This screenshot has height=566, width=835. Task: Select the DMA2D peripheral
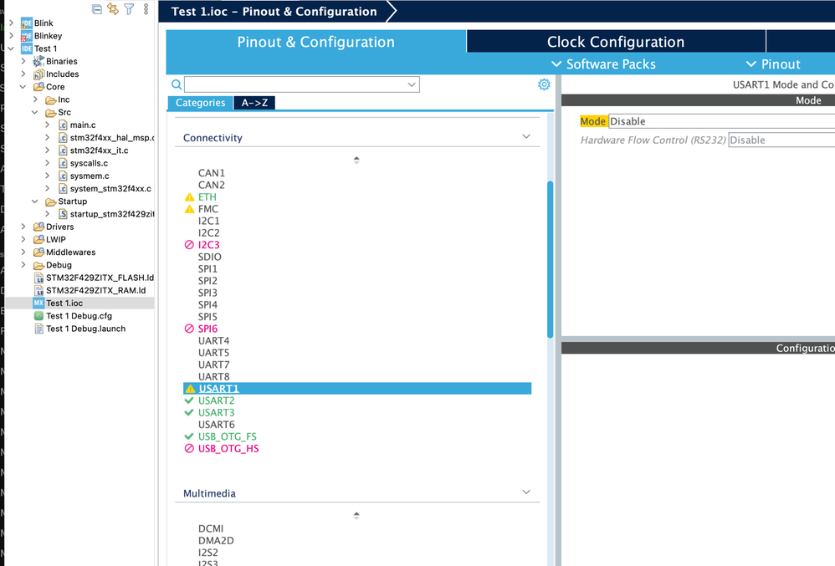pyautogui.click(x=216, y=540)
